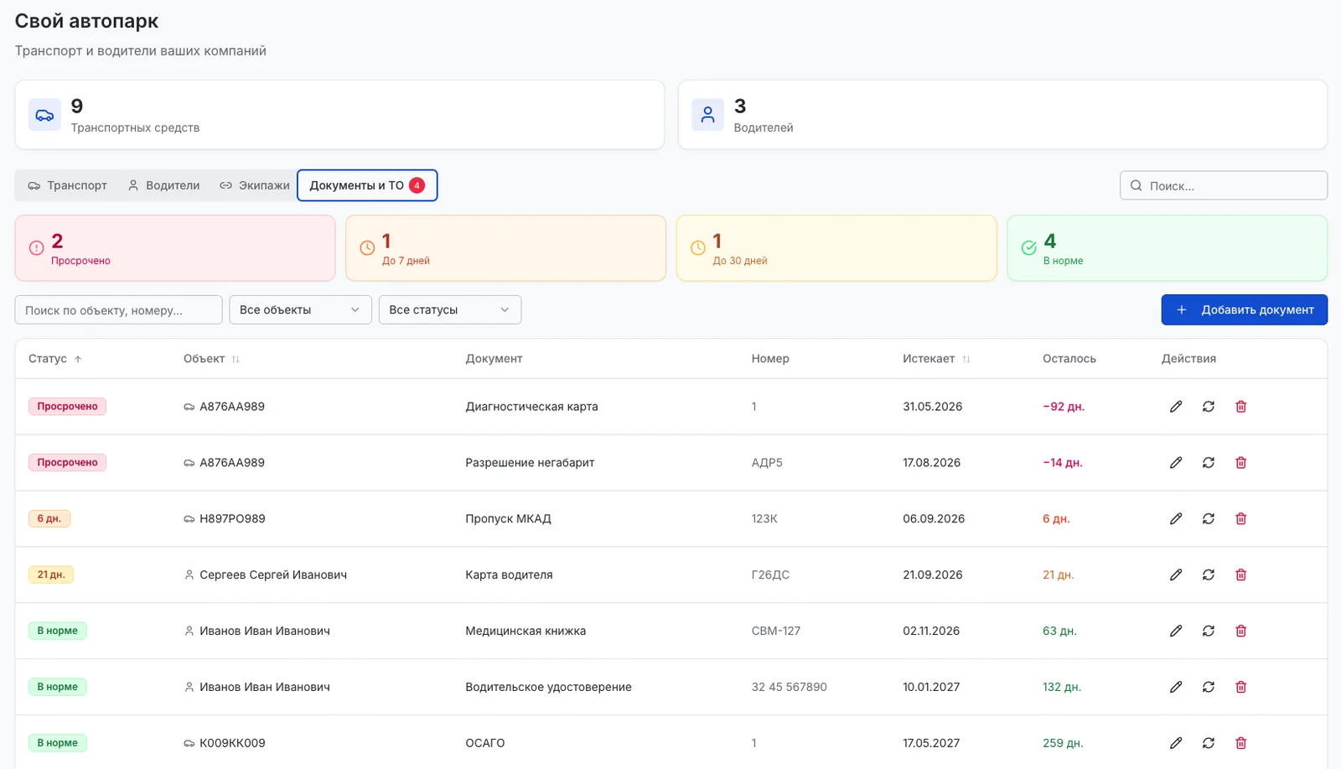
Task: Renew the Медицинская книжка document
Action: [1209, 631]
